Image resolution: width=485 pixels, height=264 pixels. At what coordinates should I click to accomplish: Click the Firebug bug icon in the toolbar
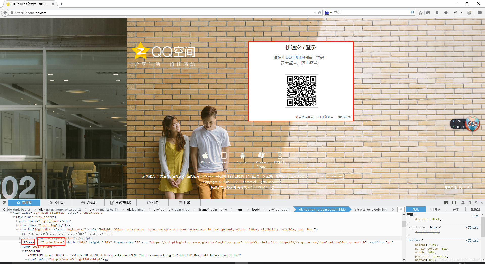455,13
